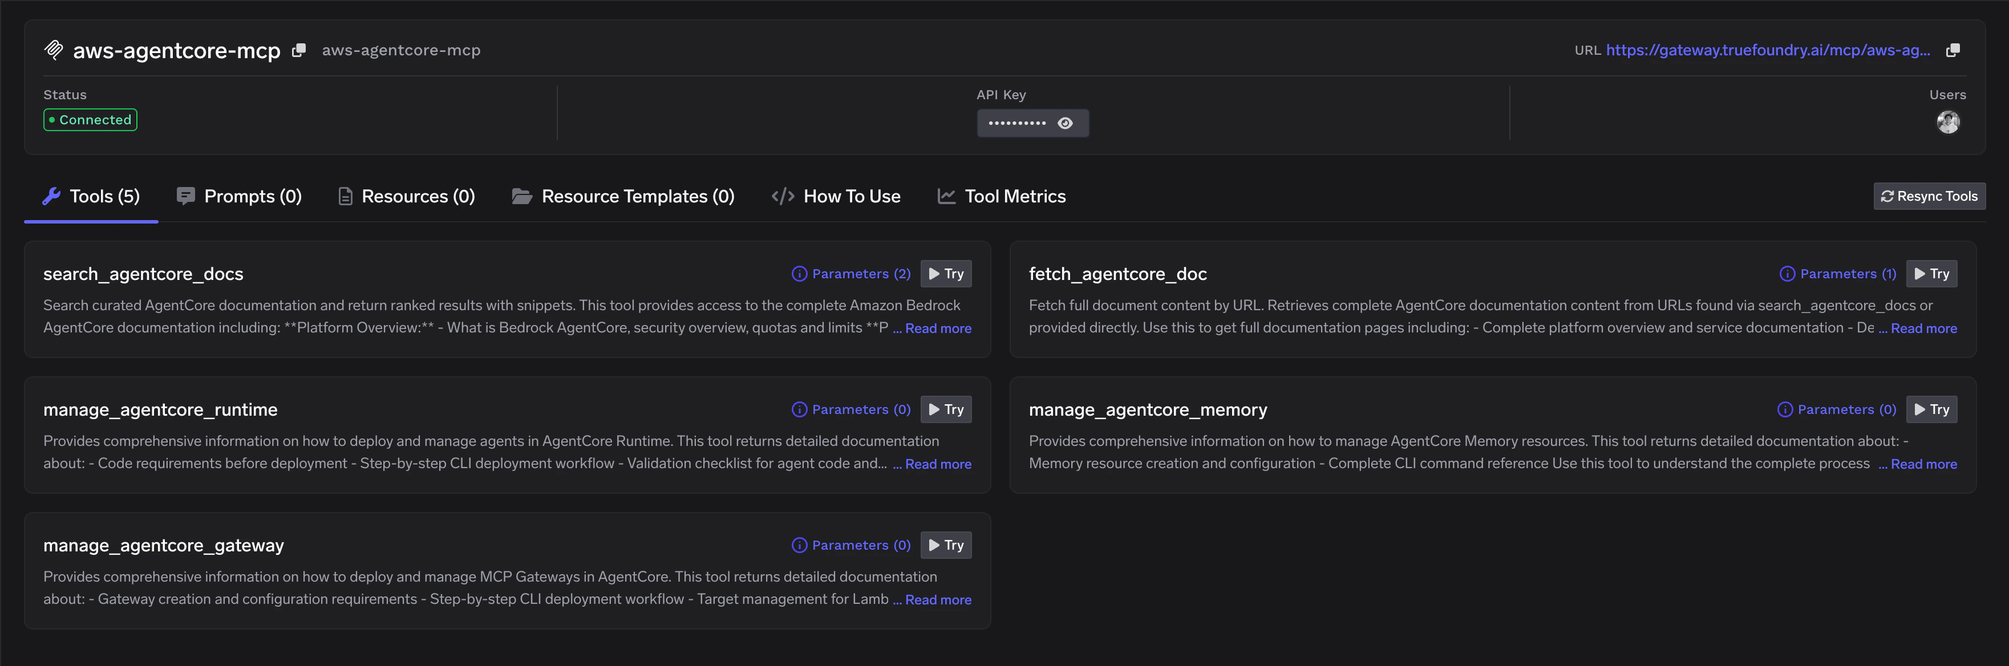Expand Read more on search_agentcore_docs description
The width and height of the screenshot is (2009, 666).
point(937,328)
